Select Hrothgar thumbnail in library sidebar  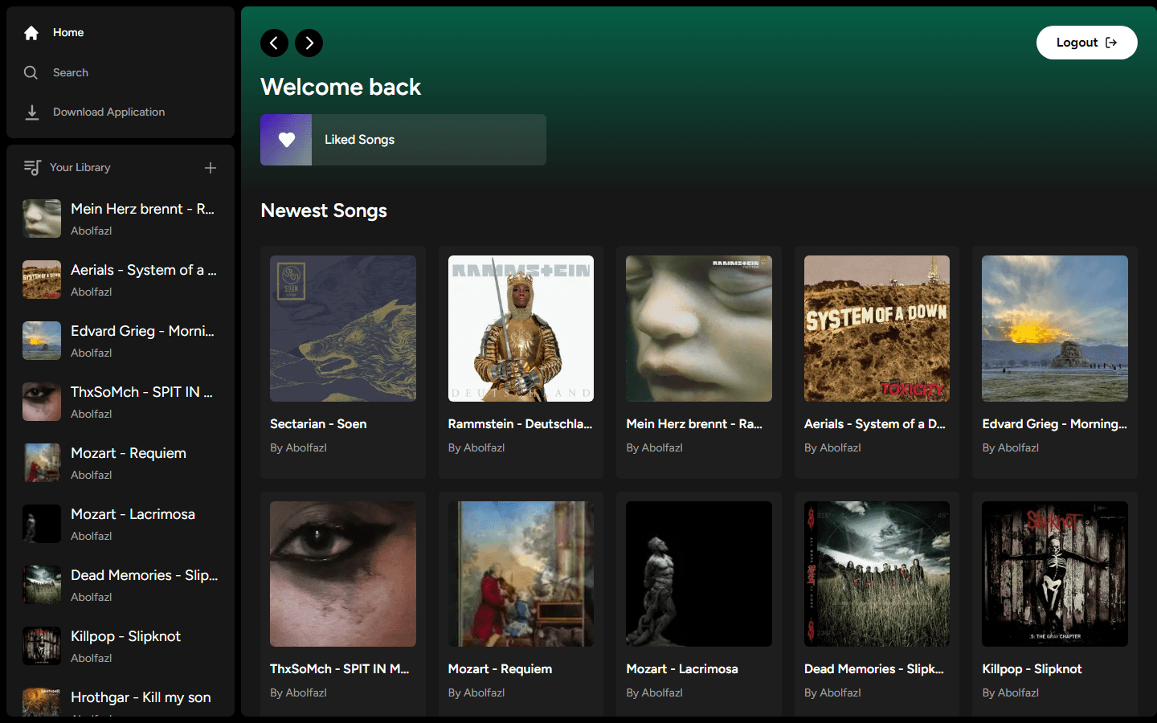(x=42, y=701)
